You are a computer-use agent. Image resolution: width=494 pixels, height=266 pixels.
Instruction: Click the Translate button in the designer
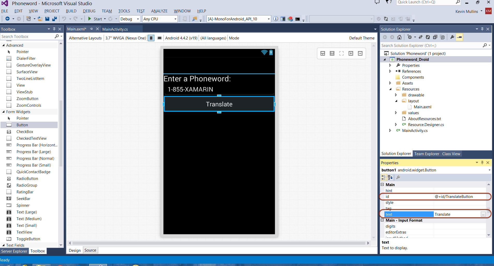(219, 104)
